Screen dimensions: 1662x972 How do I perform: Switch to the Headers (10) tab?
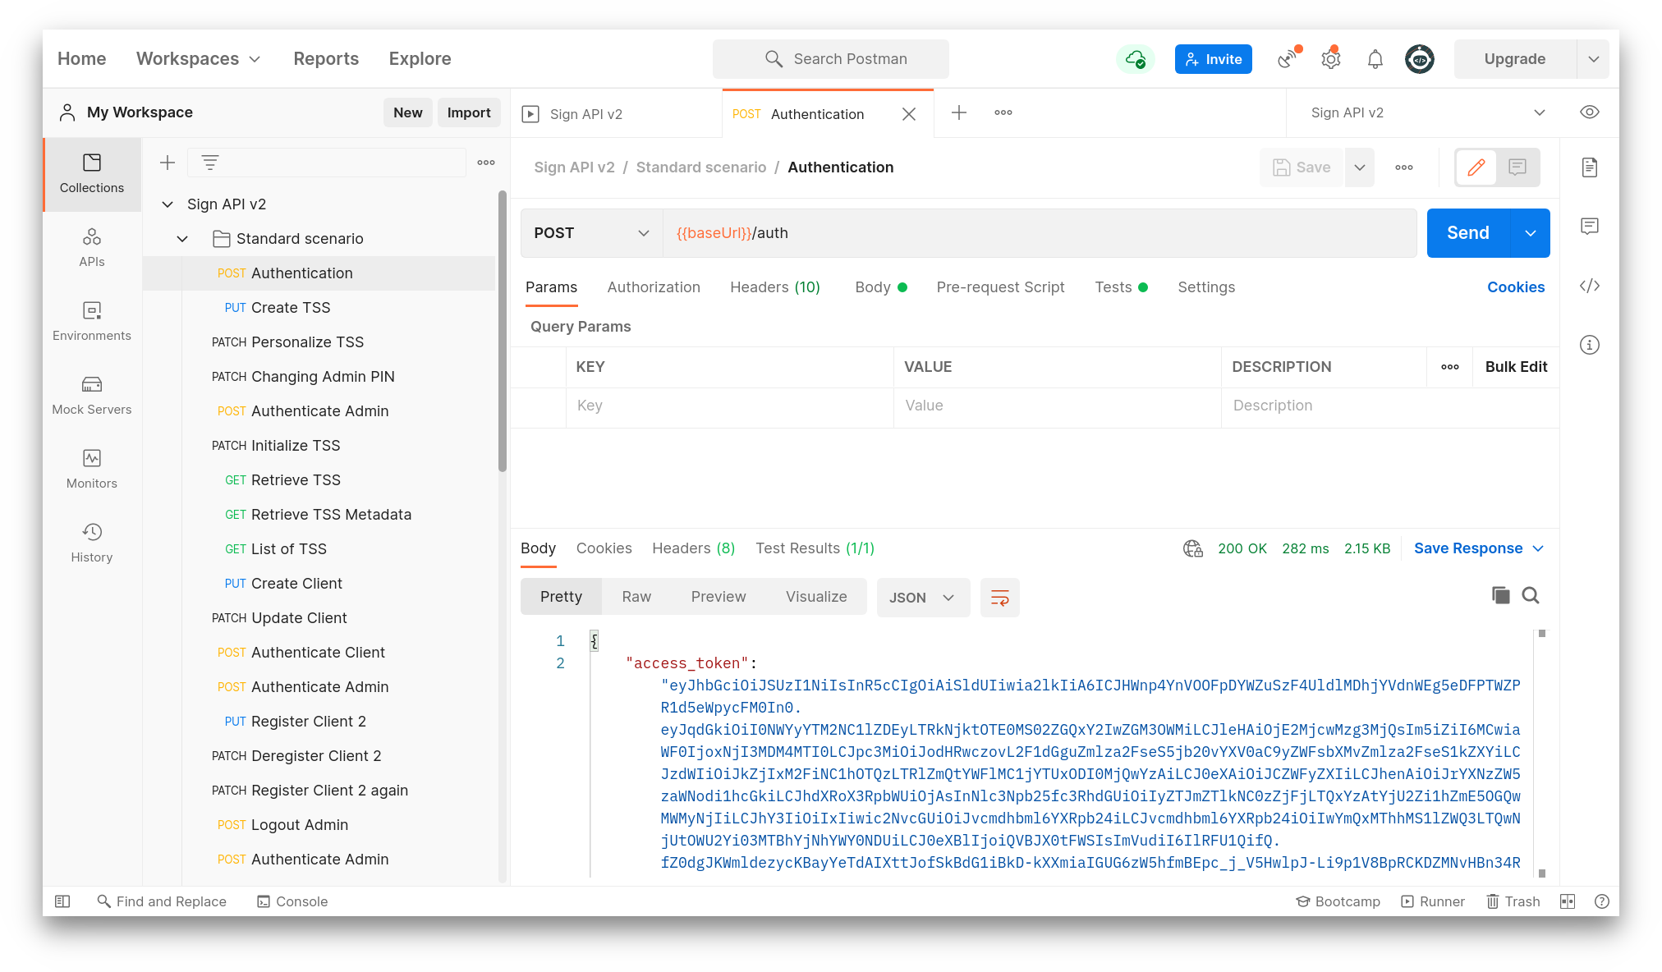click(774, 287)
